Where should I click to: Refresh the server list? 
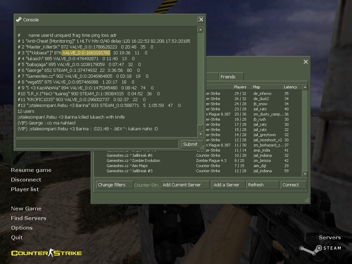click(262, 185)
